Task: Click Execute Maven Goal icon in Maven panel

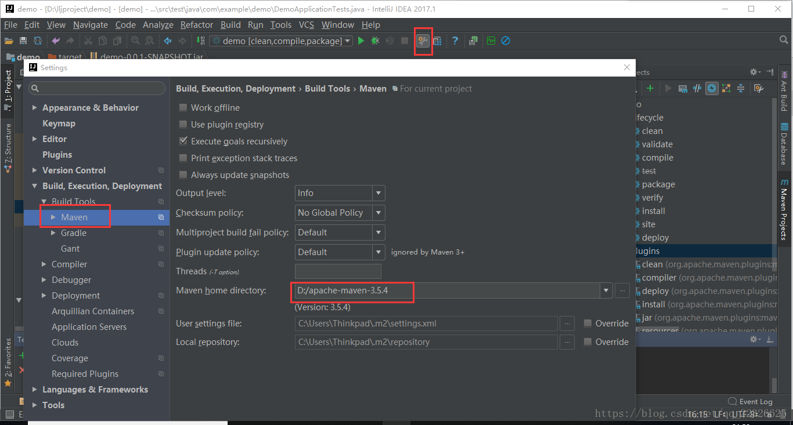Action: (x=683, y=88)
